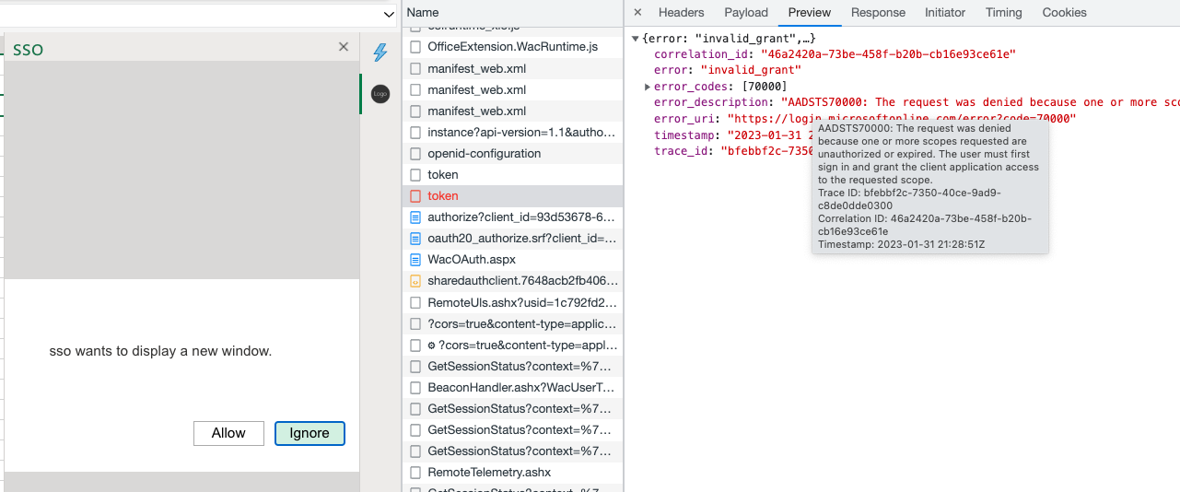
Task: Select the authorize?client_id request
Action: 513,217
